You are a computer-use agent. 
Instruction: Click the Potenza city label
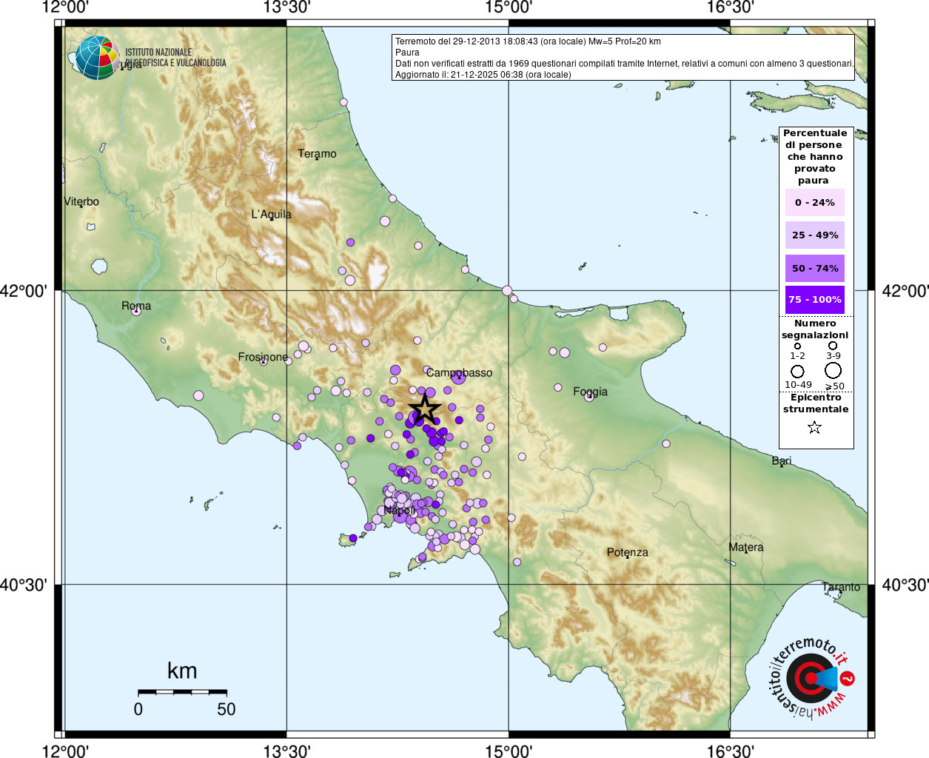[627, 552]
